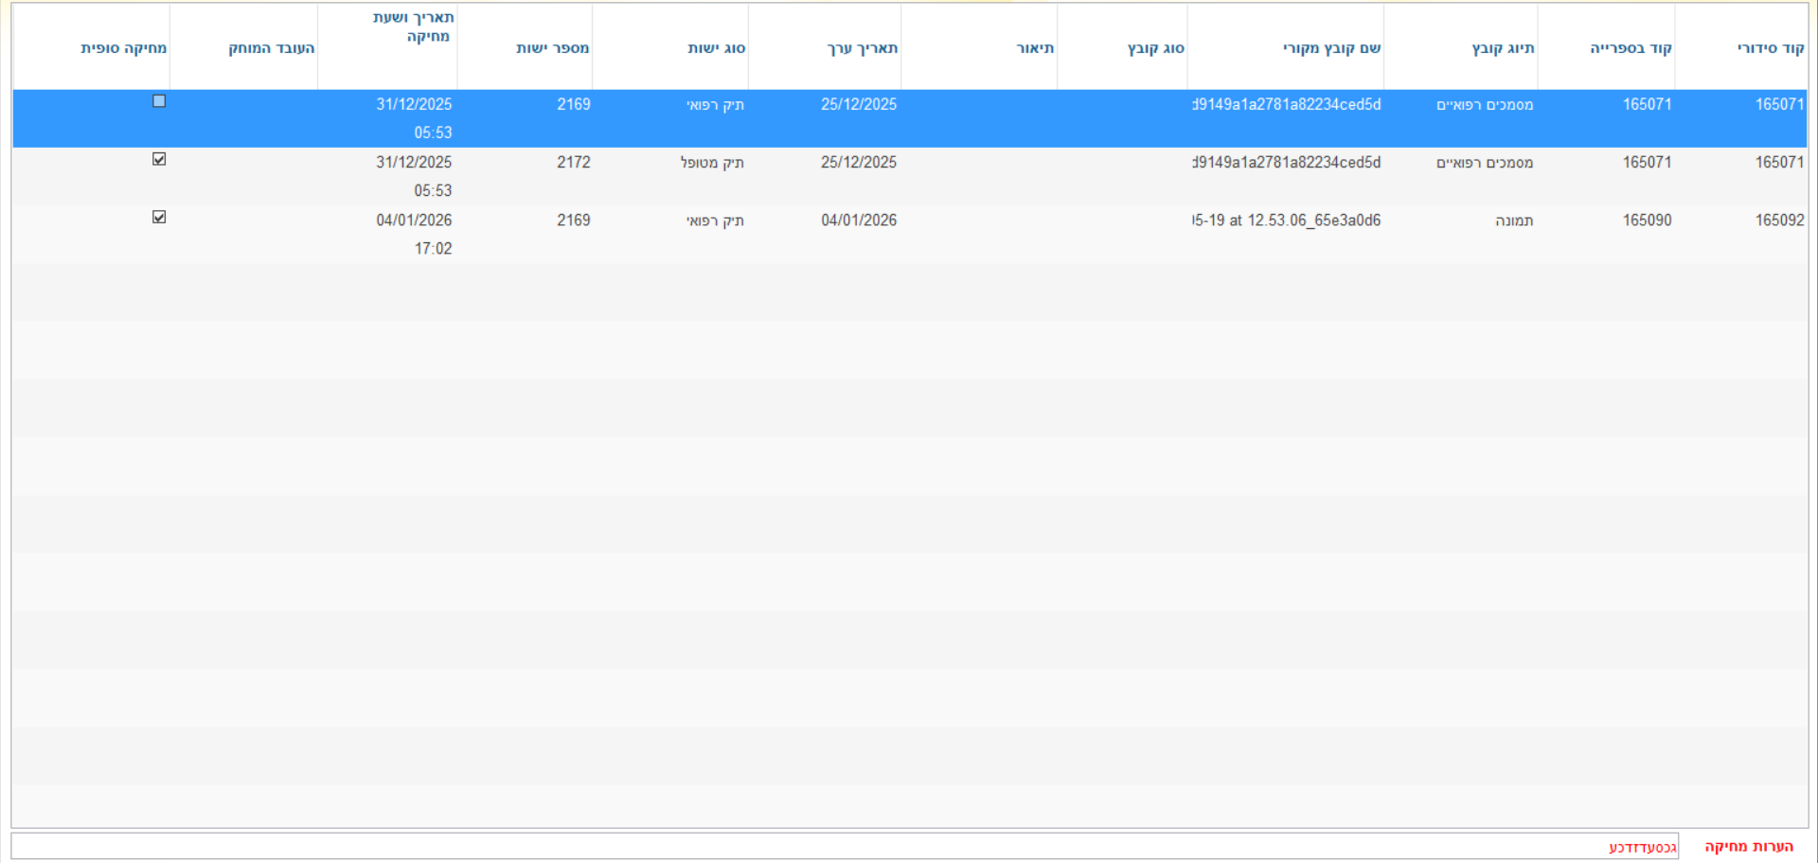Sort by קוד סידורי column header

click(1770, 48)
